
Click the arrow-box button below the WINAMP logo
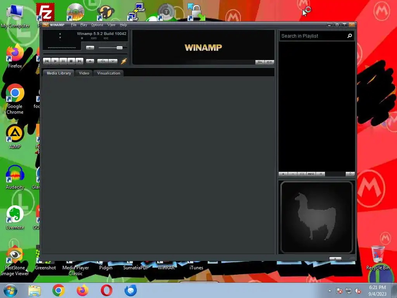(260, 62)
